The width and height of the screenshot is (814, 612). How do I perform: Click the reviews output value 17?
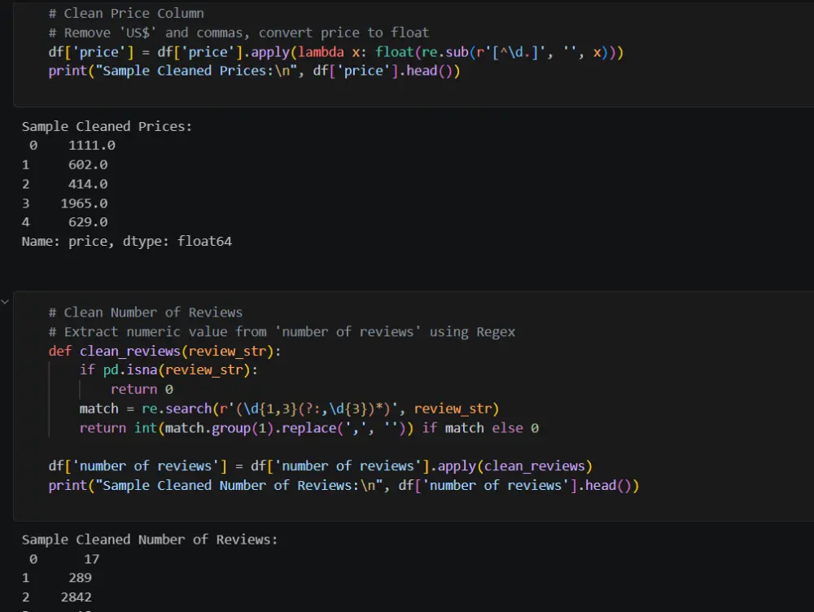click(x=91, y=559)
